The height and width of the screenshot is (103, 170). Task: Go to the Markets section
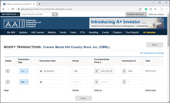pos(52,32)
